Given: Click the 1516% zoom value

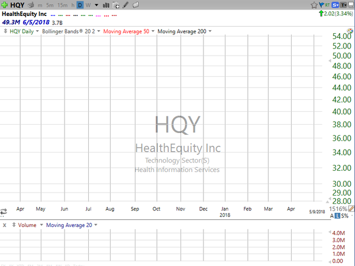Looking at the screenshot, I should 338,209.
